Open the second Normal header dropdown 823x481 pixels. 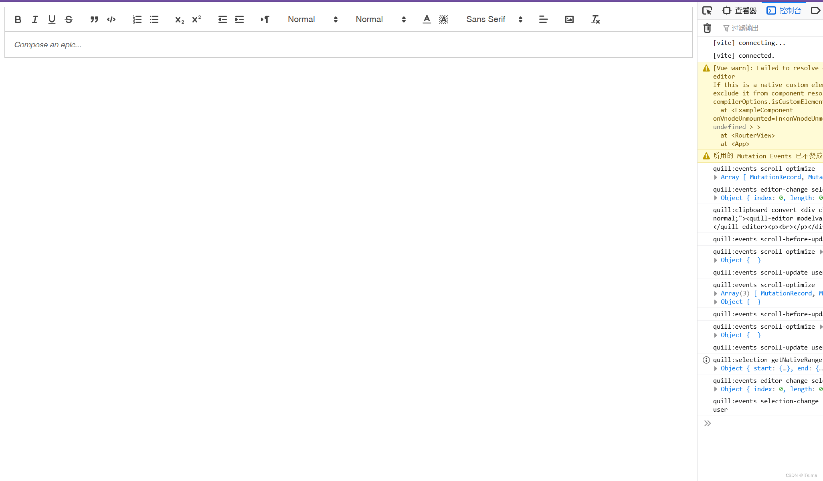[381, 19]
